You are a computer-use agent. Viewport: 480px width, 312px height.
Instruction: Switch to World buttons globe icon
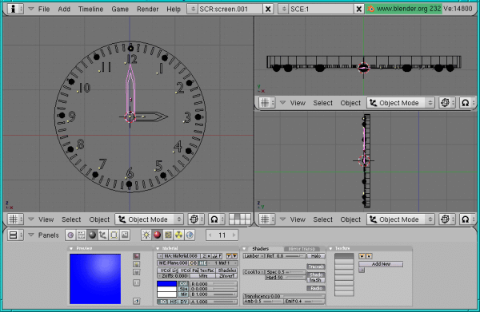coord(190,235)
